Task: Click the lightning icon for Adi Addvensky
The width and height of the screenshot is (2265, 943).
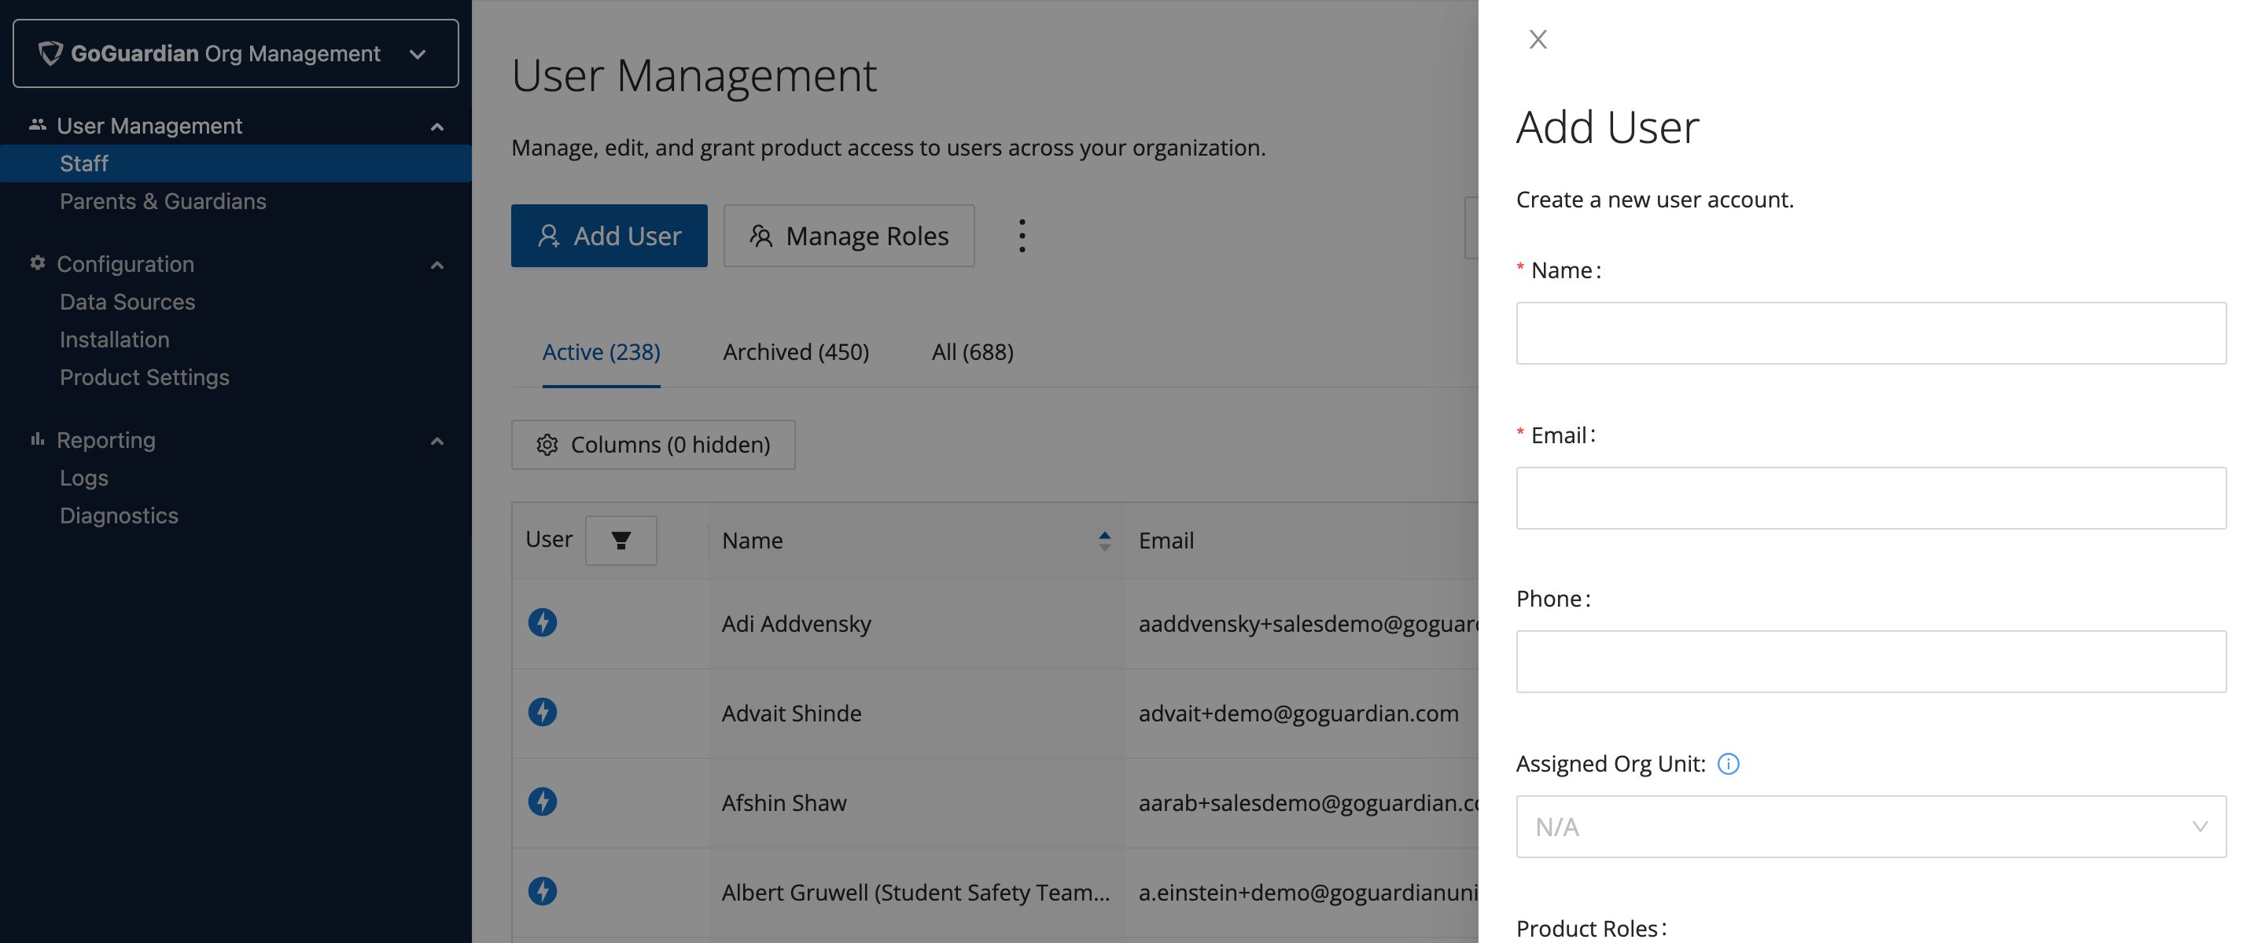Action: click(543, 623)
